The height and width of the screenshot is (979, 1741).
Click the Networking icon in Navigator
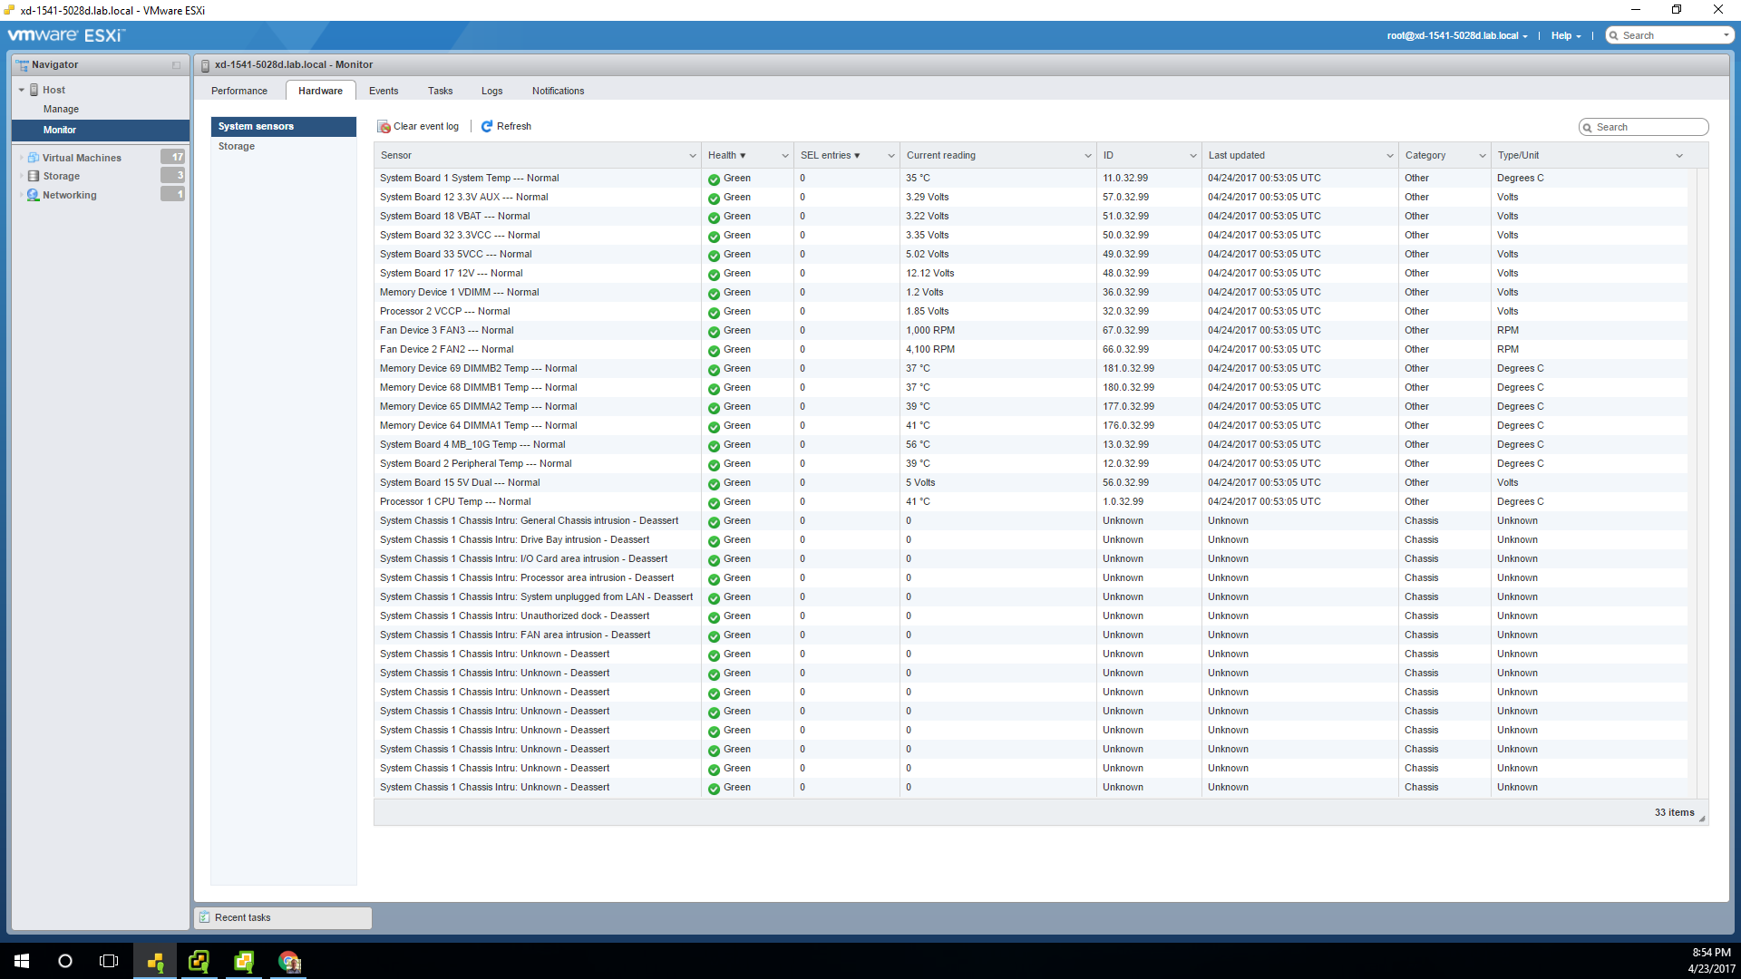pos(34,195)
